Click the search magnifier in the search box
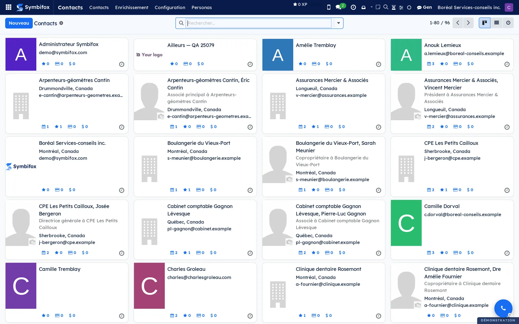 181,23
